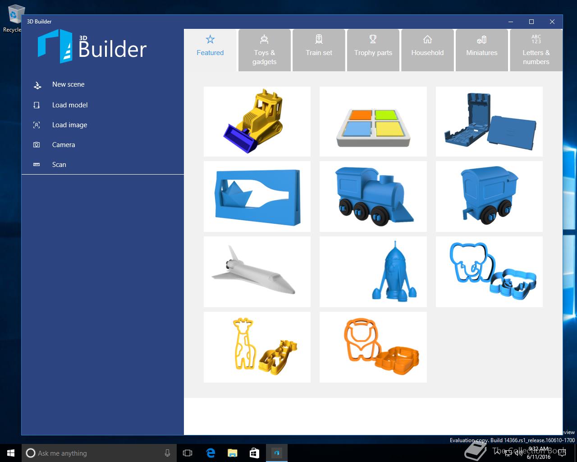Screen dimensions: 577x462
Task: Open Letters & numbers tab
Action: pyautogui.click(x=536, y=50)
